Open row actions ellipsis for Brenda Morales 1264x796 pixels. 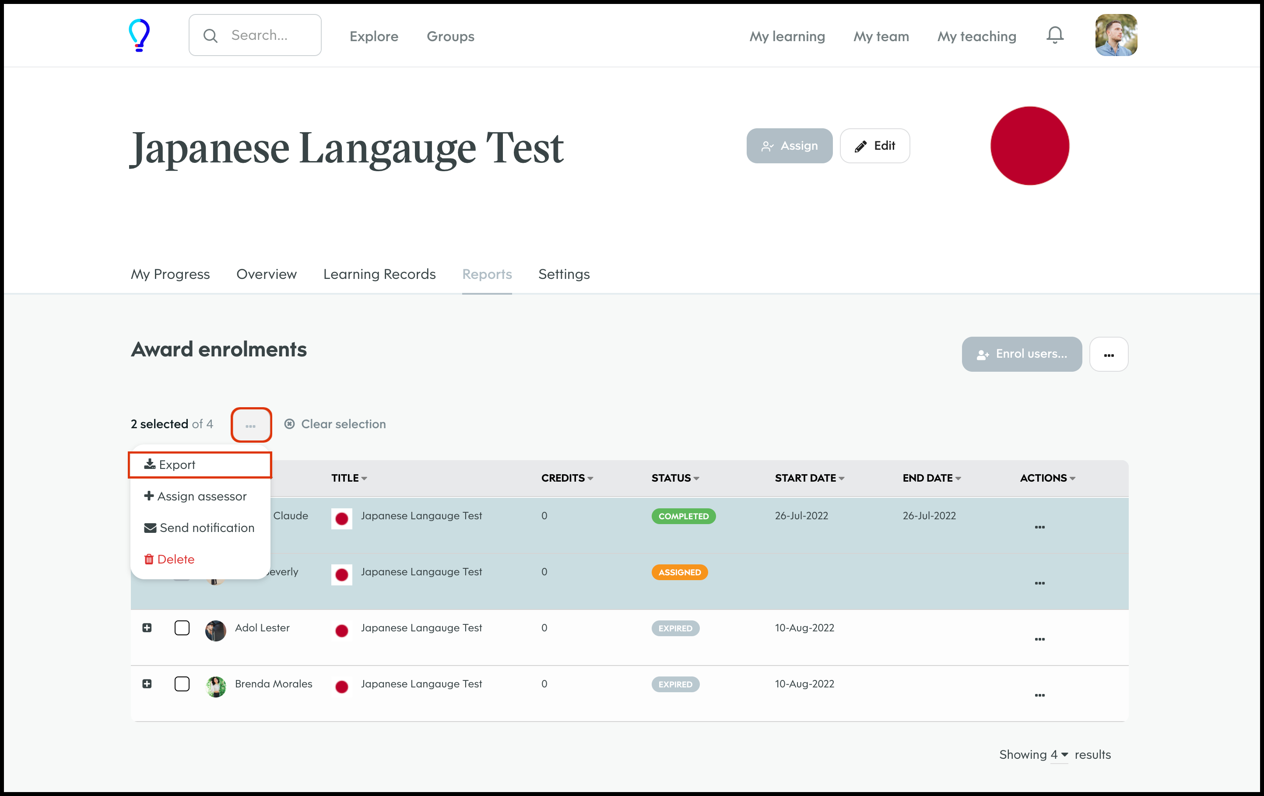tap(1039, 695)
